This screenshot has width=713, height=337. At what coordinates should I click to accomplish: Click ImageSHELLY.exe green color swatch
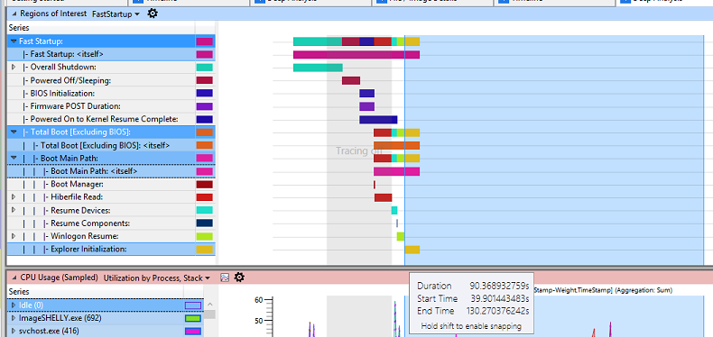(193, 318)
